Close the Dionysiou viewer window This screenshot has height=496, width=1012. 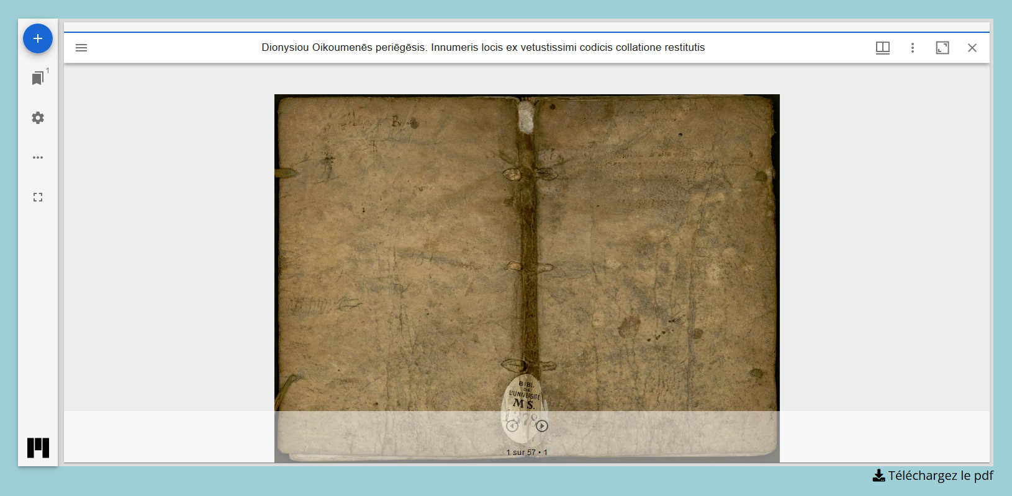click(972, 48)
